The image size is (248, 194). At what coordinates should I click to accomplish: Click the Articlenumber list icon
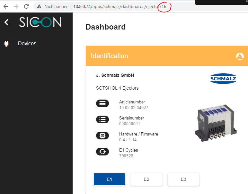tap(102, 103)
